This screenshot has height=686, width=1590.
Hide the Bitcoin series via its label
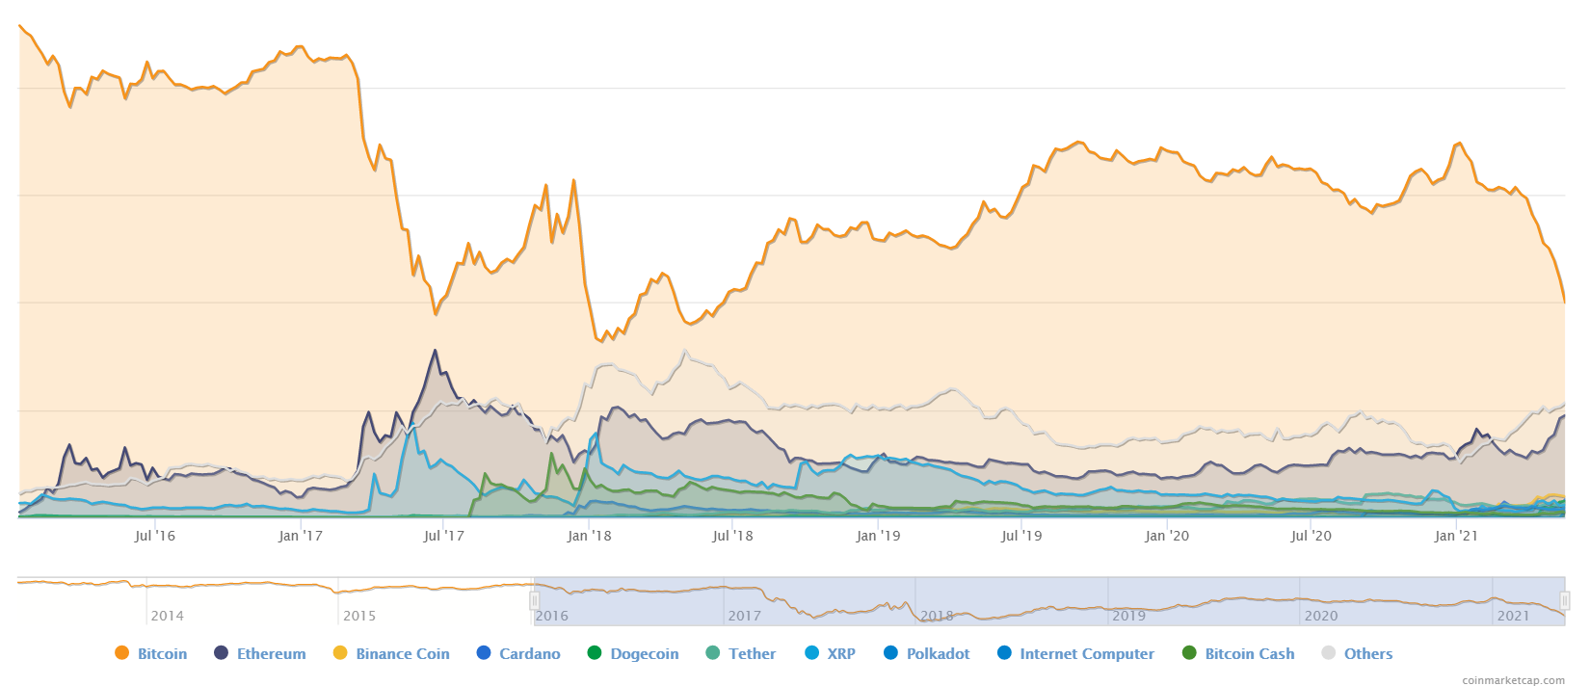(x=162, y=653)
